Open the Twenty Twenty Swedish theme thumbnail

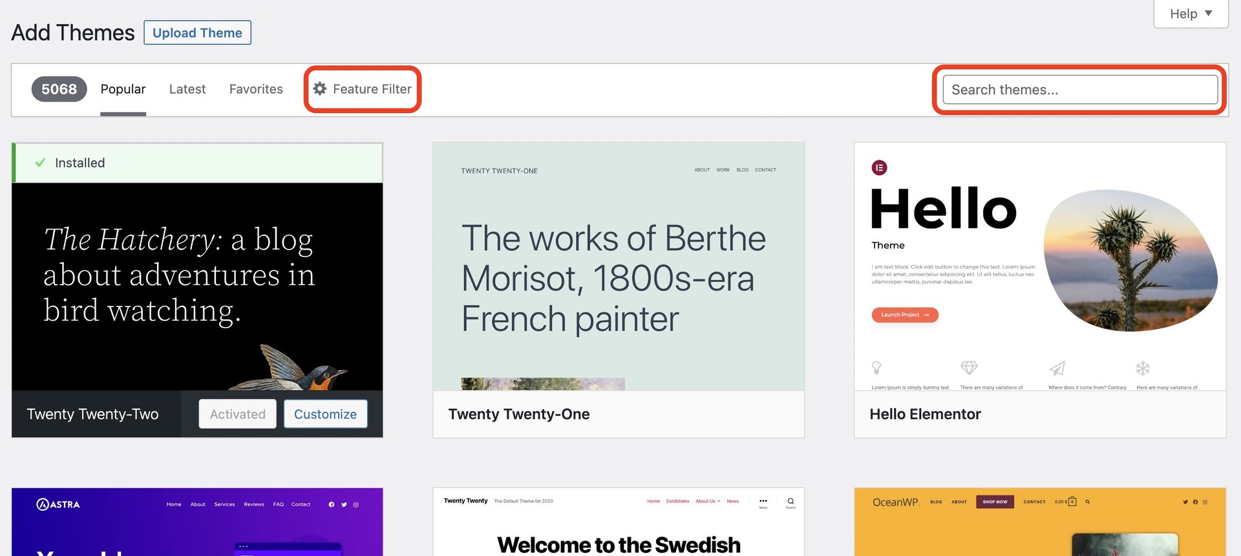pyautogui.click(x=619, y=522)
